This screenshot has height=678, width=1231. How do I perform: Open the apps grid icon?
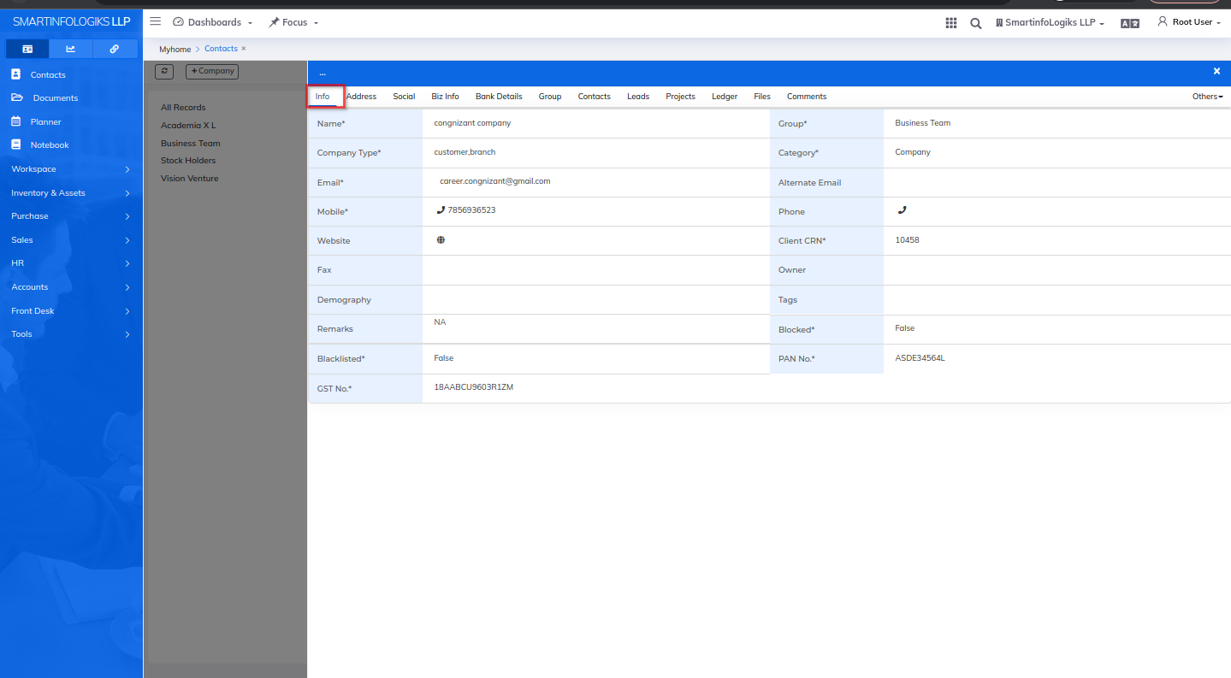(950, 23)
